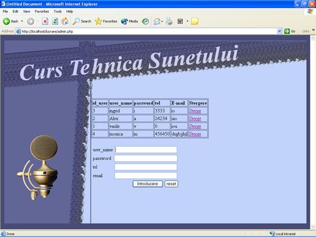The height and width of the screenshot is (237, 316).
Task: Expand the Back button history dropdown arrow
Action: (x=22, y=21)
